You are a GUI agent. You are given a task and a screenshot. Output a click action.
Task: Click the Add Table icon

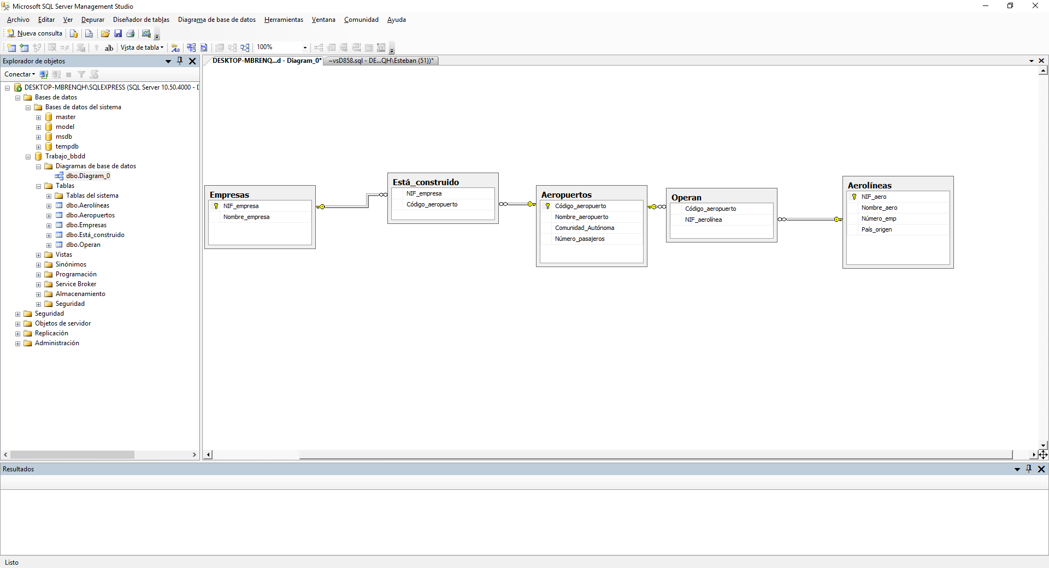pos(24,48)
